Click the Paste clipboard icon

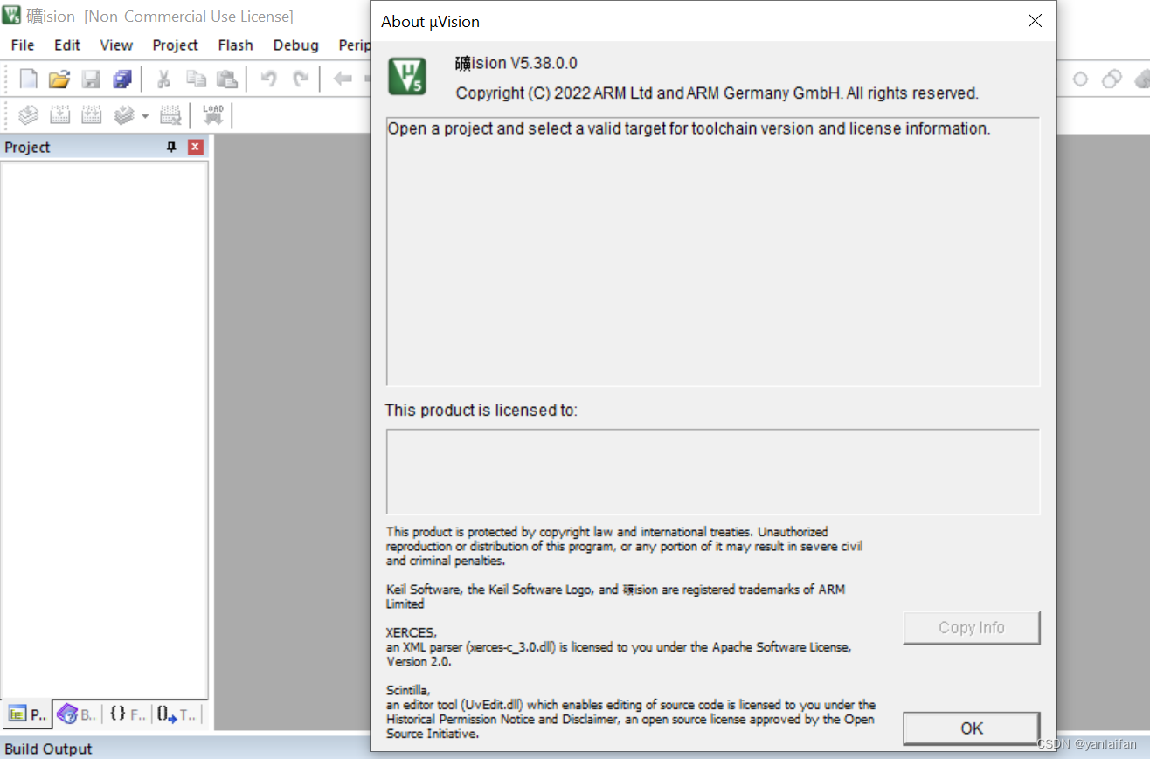(226, 79)
